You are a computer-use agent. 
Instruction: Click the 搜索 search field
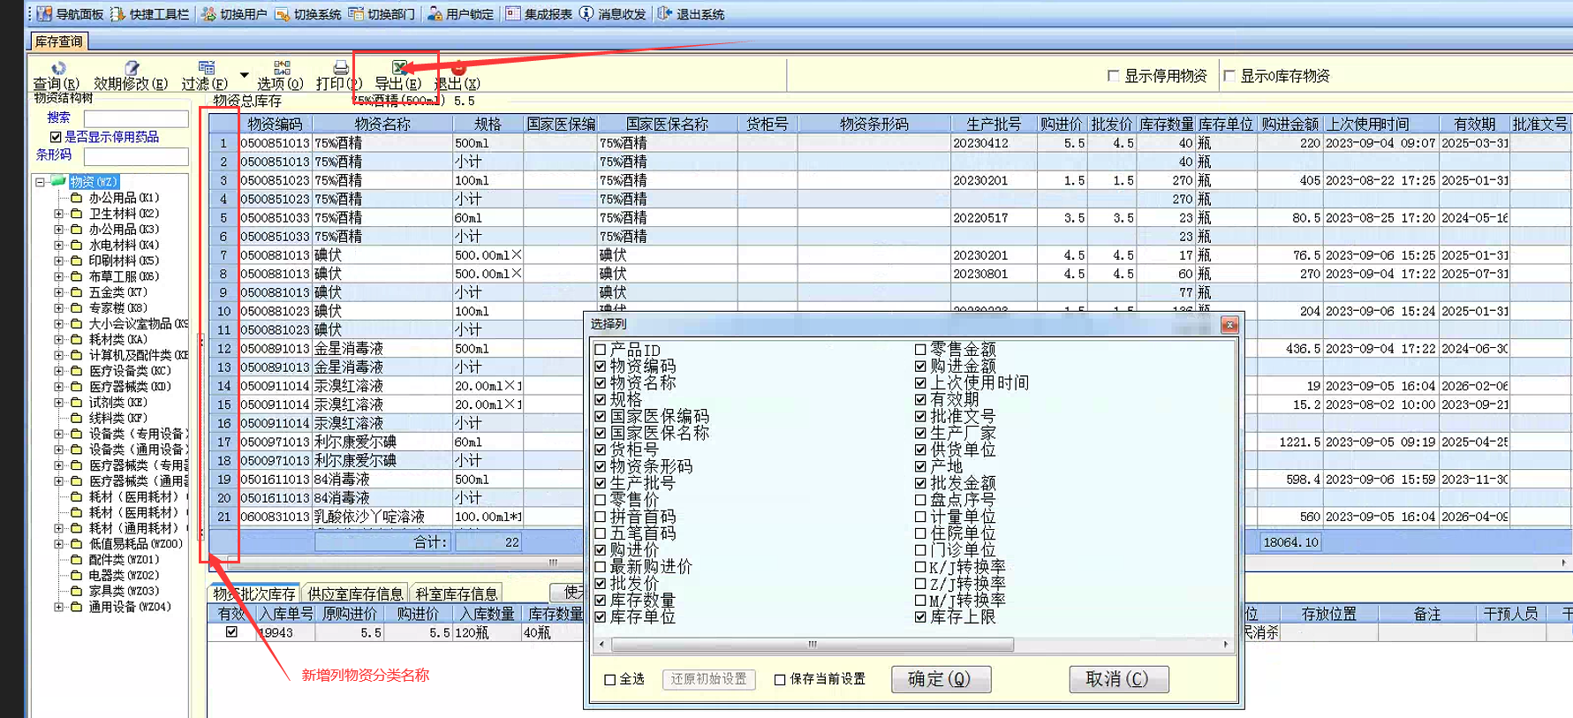136,118
